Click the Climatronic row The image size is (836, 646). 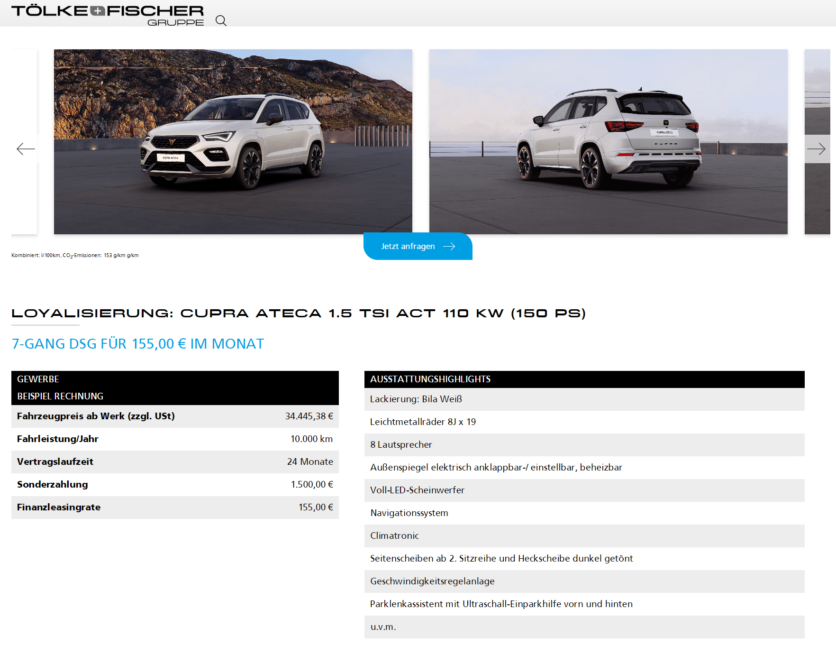(584, 535)
